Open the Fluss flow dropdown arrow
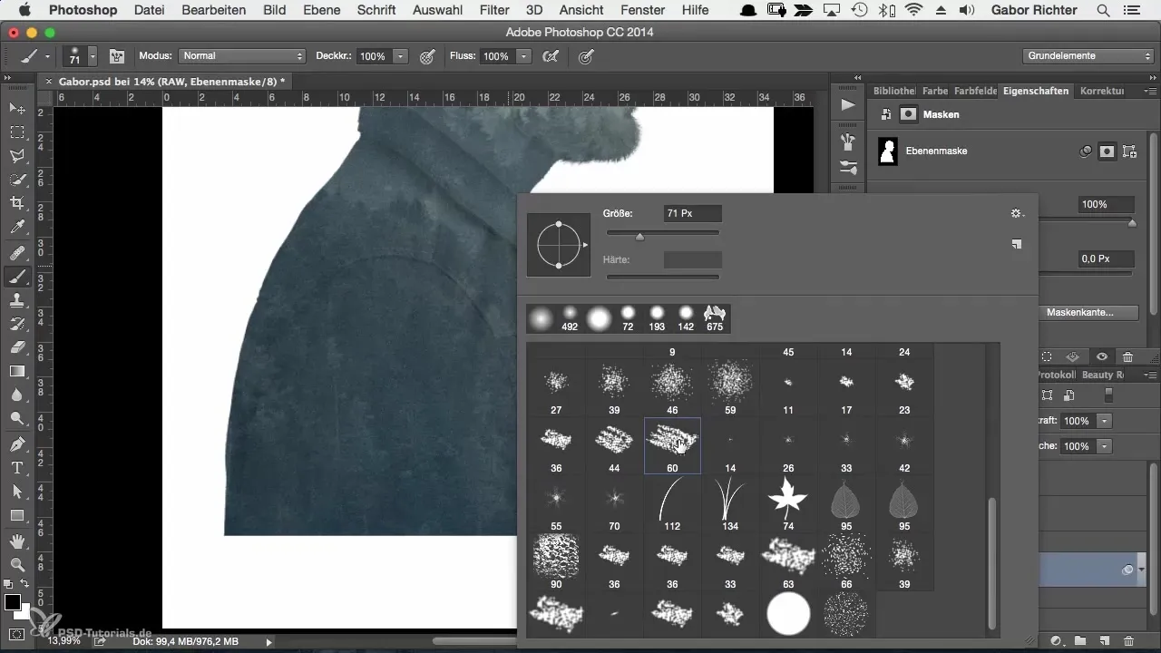Viewport: 1161px width, 653px height. coord(523,56)
